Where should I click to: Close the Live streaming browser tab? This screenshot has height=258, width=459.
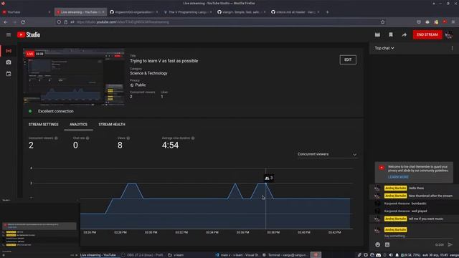(x=103, y=12)
